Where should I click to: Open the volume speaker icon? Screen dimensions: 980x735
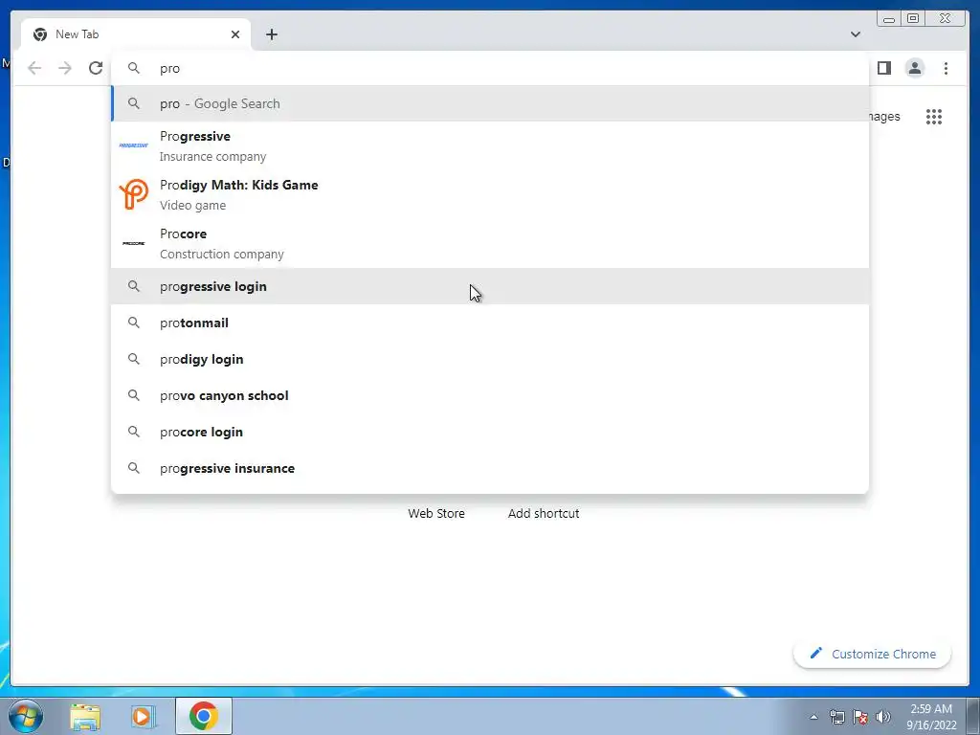(x=883, y=717)
